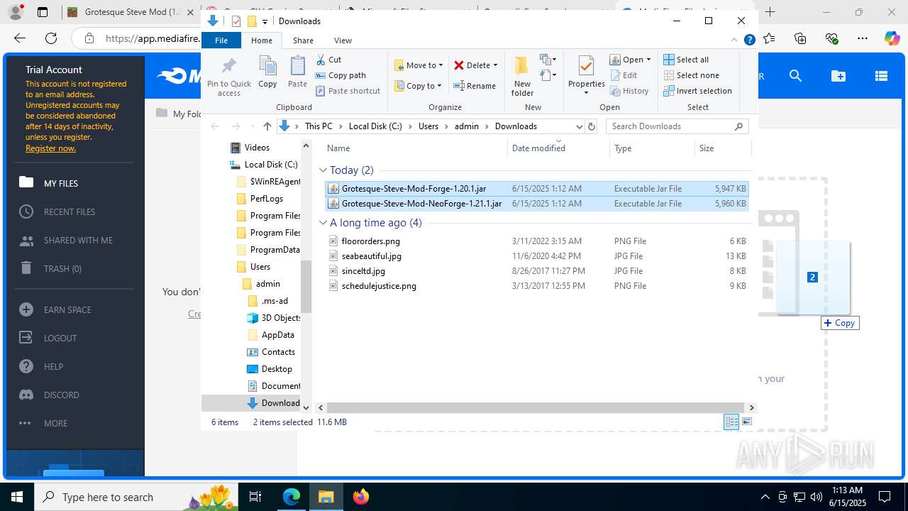Click the navigation pane vertical scrollbar
Viewport: 908px width, 511px height.
tap(306, 287)
